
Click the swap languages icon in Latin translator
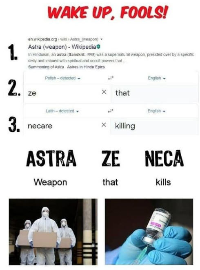click(111, 111)
